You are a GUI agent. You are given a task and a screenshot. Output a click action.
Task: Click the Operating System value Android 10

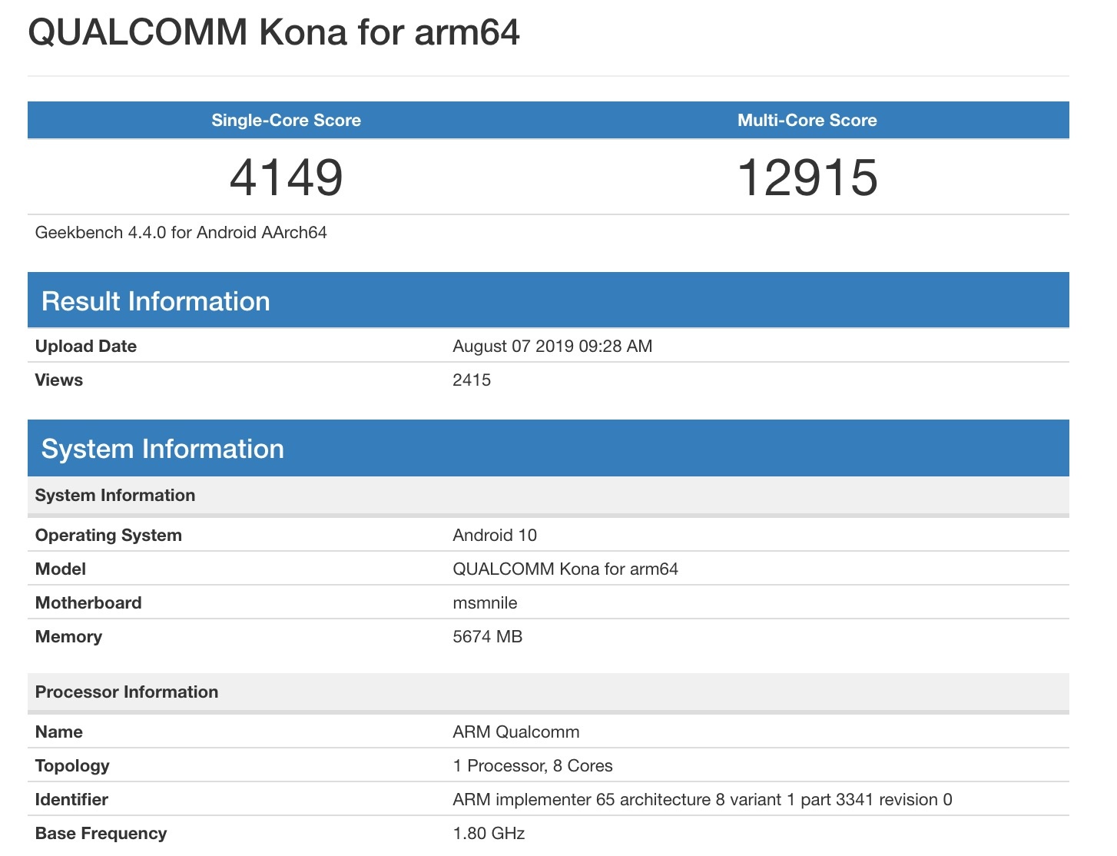495,535
